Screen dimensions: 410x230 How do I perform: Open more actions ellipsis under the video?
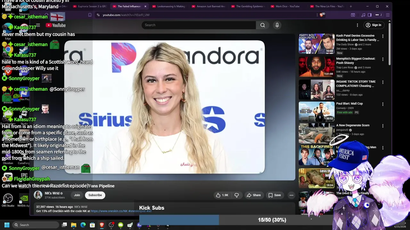[x=291, y=195]
